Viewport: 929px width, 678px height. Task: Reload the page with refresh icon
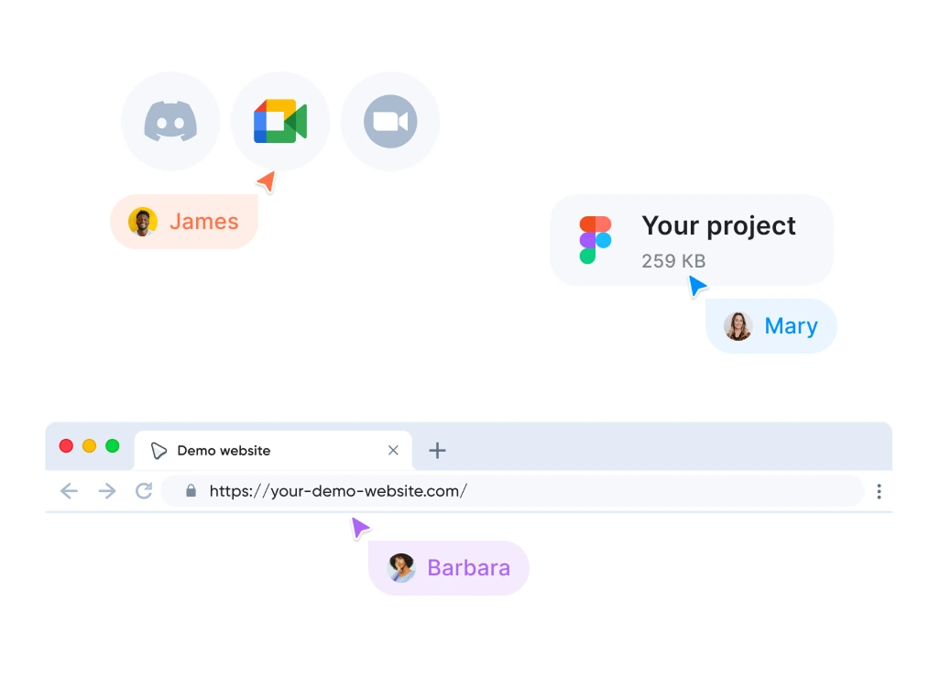144,491
